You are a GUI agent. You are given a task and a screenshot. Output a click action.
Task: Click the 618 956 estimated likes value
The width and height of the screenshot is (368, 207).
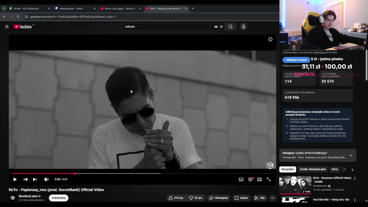[x=292, y=97]
